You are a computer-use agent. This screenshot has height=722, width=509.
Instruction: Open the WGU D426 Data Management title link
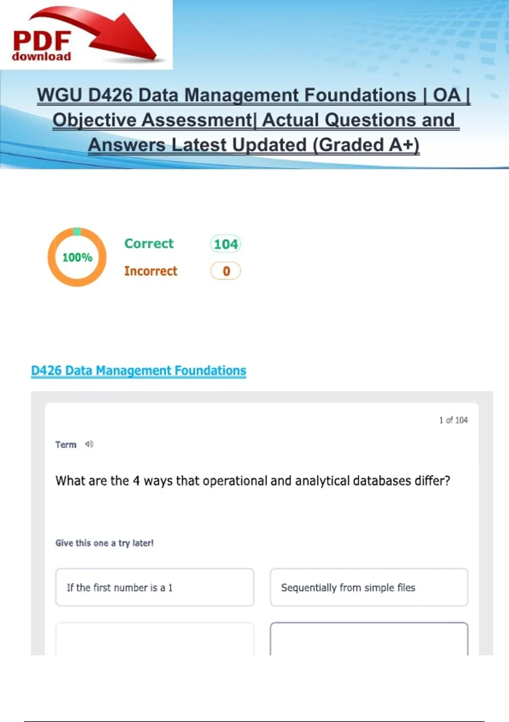[254, 95]
